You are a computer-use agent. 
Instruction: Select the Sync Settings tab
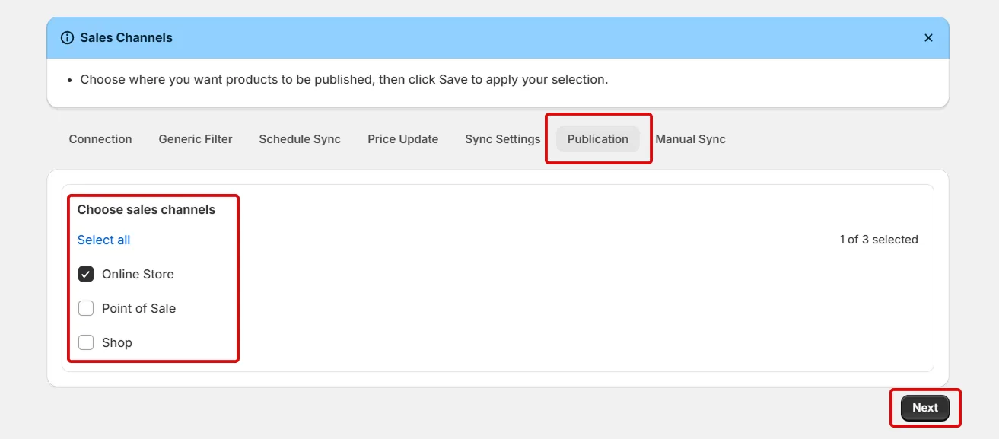(503, 139)
